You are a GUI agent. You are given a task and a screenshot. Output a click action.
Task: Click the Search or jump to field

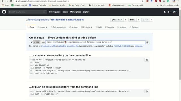click(27, 12)
